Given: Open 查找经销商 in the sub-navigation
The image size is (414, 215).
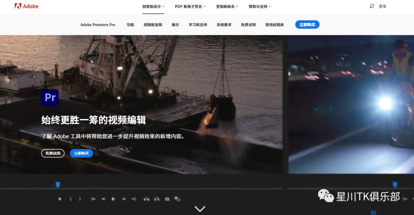Looking at the screenshot, I should tap(274, 25).
